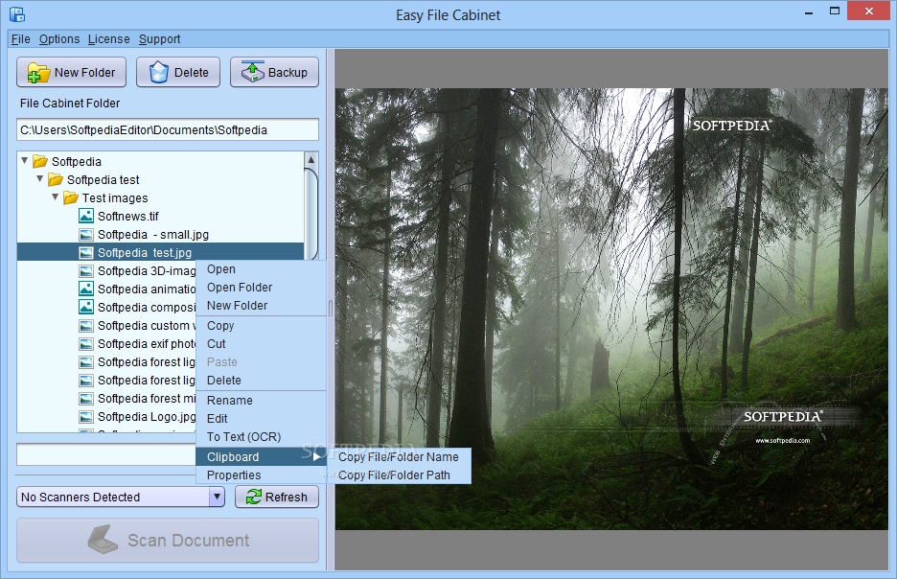The width and height of the screenshot is (897, 579).
Task: Click the scroll up arrow of file tree
Action: tap(310, 159)
